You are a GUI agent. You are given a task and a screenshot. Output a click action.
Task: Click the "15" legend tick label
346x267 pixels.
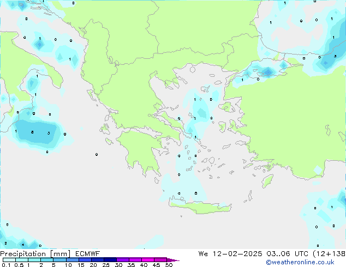[81, 265]
